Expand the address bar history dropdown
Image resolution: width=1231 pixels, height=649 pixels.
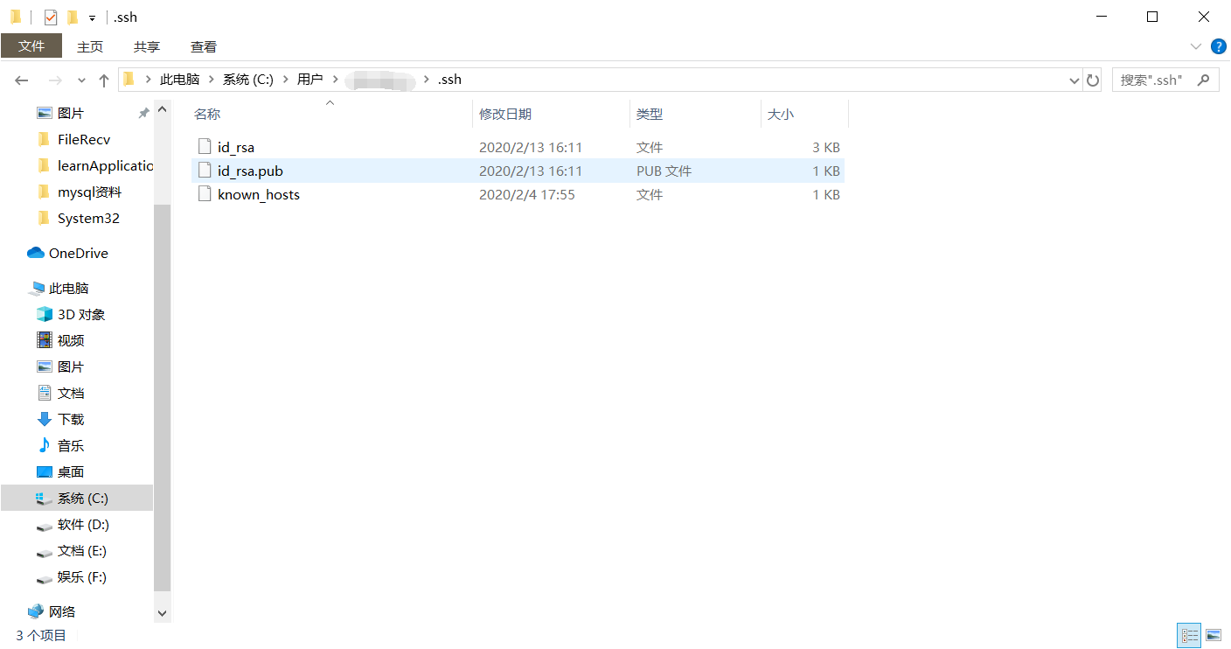1075,80
